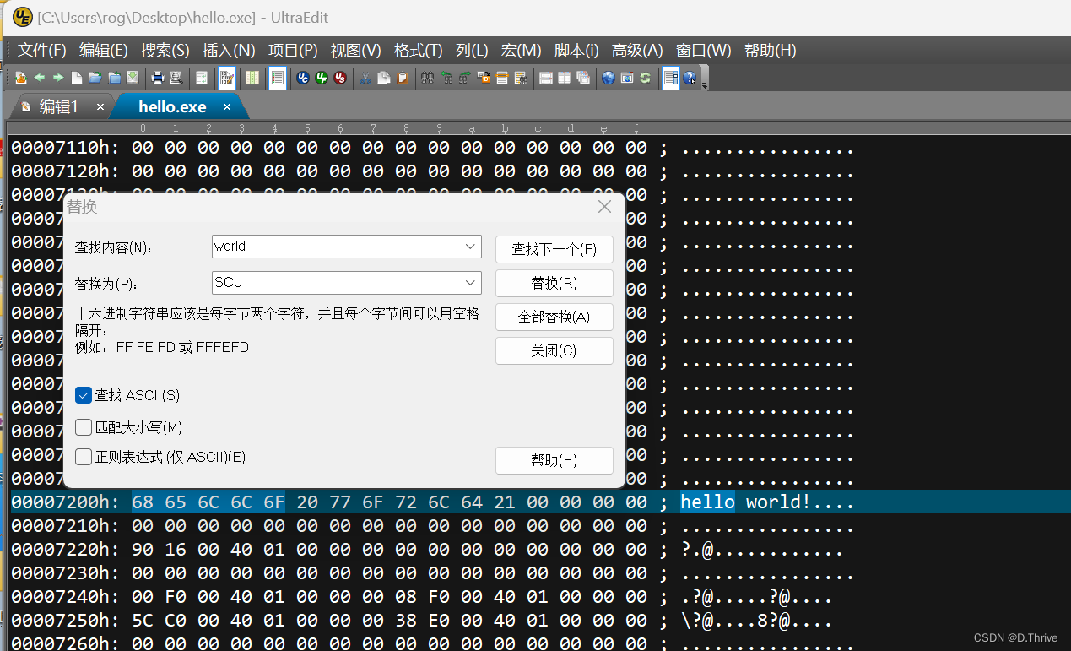This screenshot has width=1071, height=651.
Task: Click inside the 替换为 input field
Action: pos(338,282)
